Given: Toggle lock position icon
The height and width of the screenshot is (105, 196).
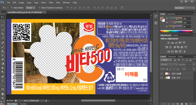Looking at the screenshot, I should pyautogui.click(x=174, y=69).
